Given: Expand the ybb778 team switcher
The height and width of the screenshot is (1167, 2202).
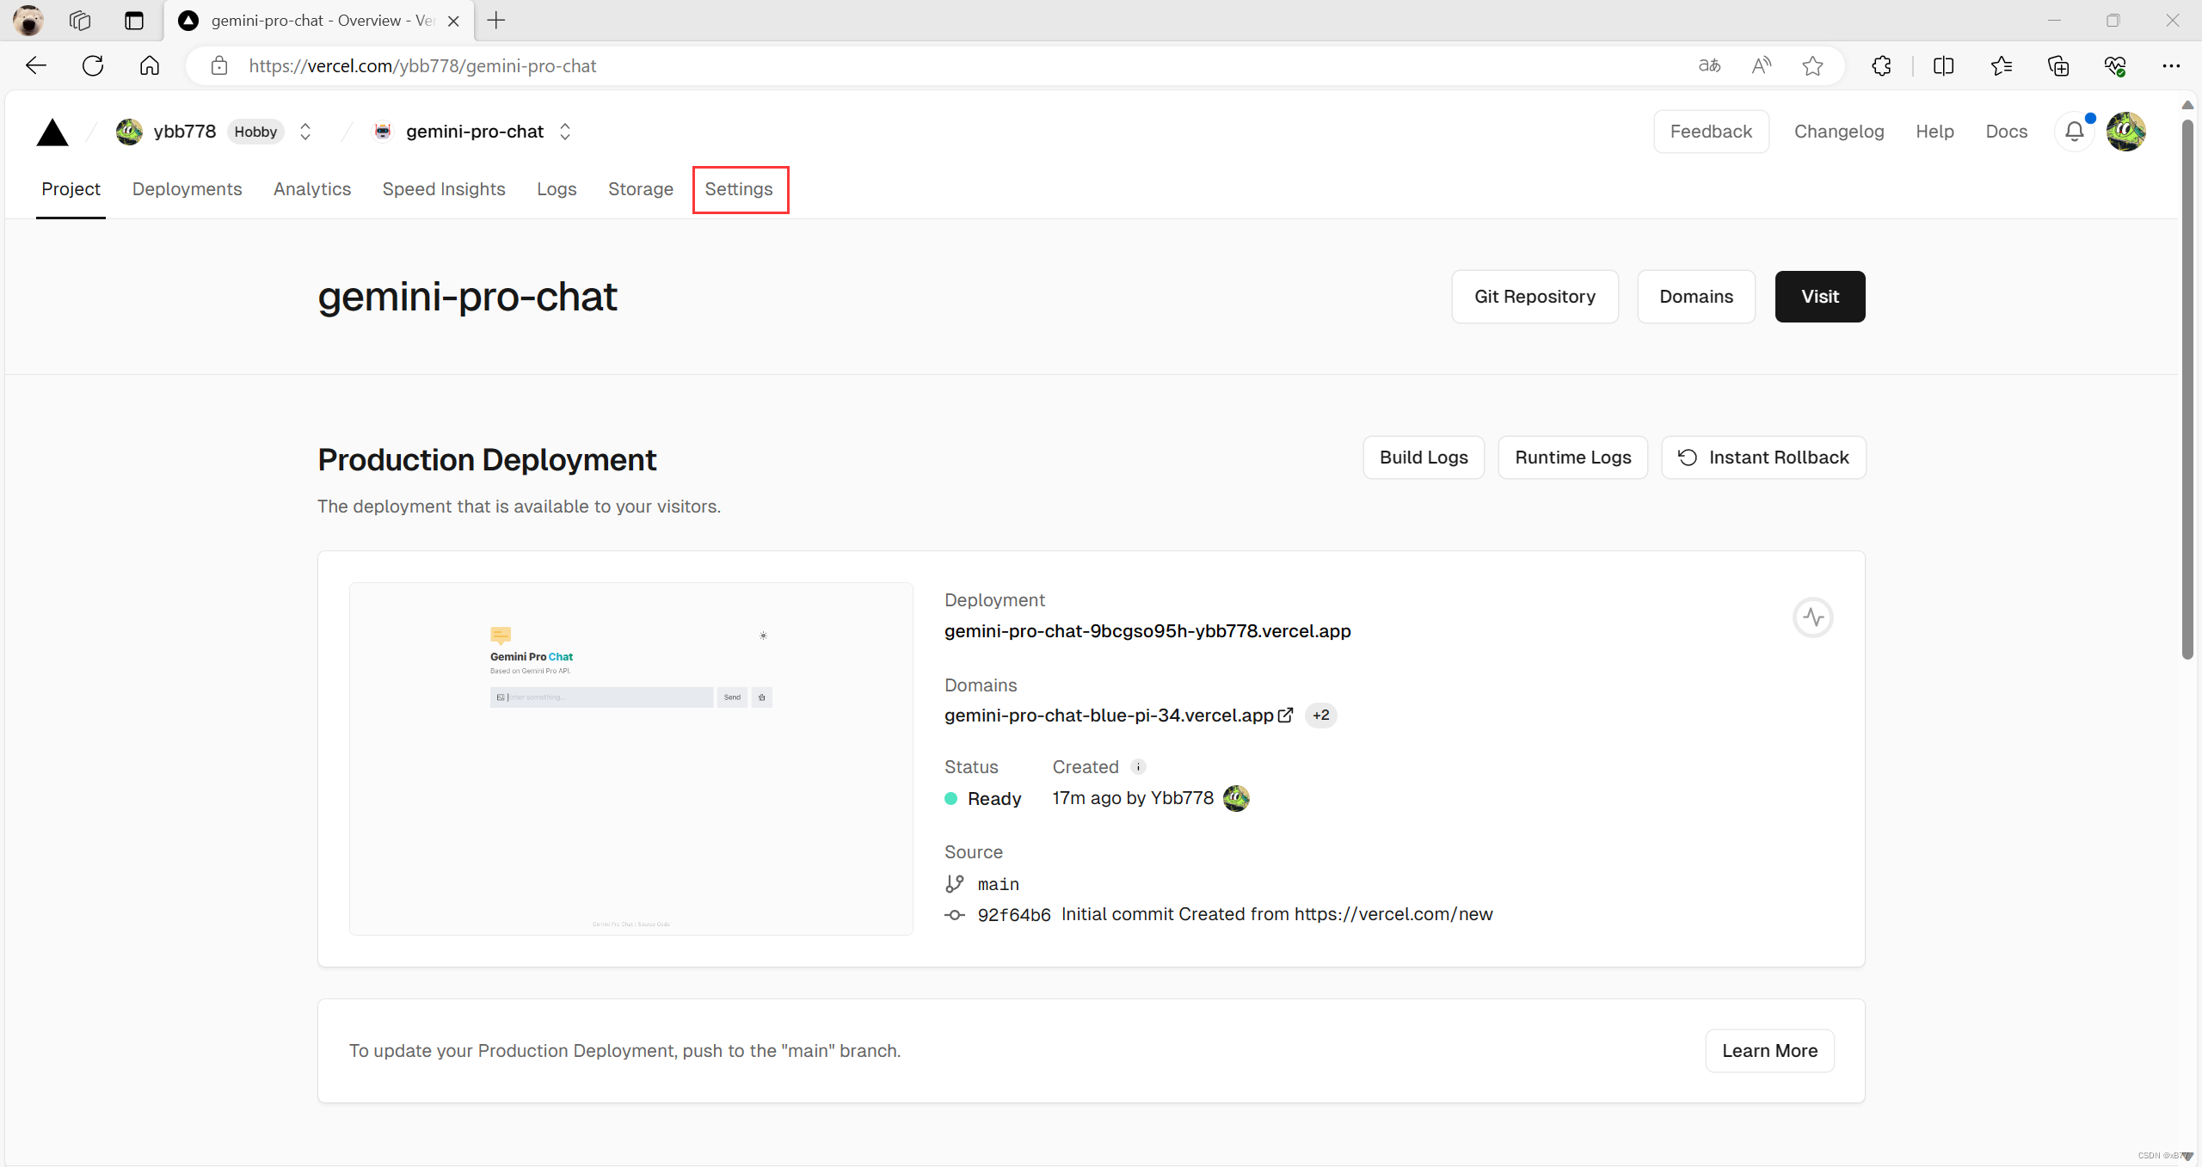Looking at the screenshot, I should point(305,132).
